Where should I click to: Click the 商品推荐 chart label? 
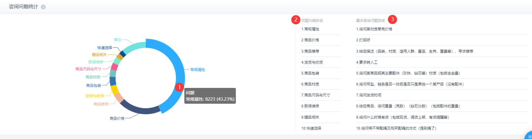(x=101, y=104)
